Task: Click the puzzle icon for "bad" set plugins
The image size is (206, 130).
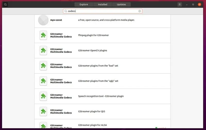Action: (x=43, y=66)
